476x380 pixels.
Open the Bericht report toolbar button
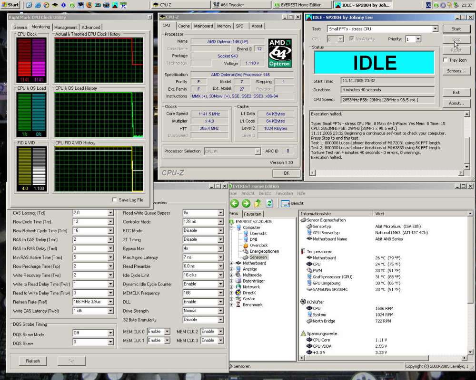pyautogui.click(x=292, y=203)
